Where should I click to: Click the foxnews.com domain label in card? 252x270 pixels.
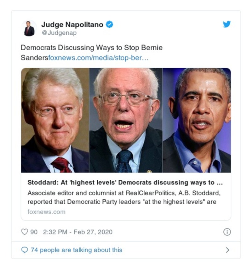tap(47, 212)
